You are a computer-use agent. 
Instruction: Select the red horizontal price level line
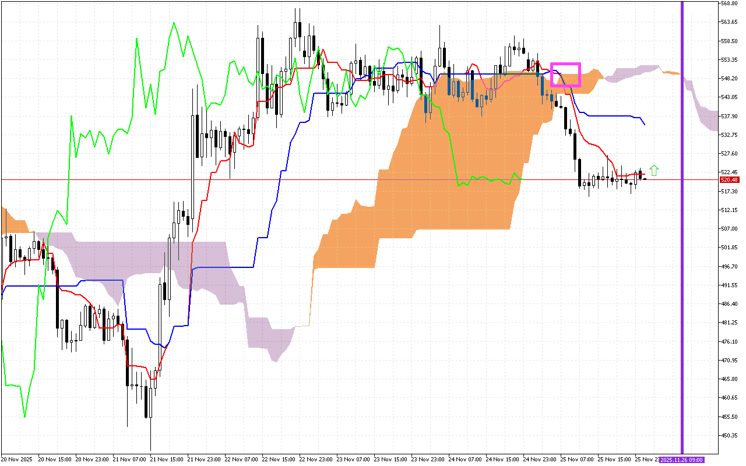(350, 180)
